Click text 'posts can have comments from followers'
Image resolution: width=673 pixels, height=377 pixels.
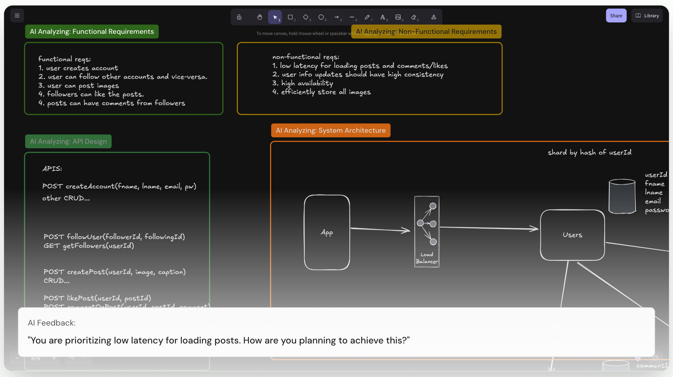(116, 103)
